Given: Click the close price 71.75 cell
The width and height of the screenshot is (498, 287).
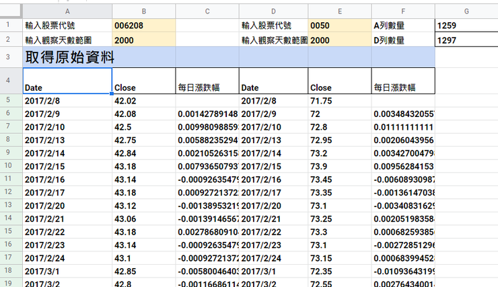Looking at the screenshot, I should 339,101.
